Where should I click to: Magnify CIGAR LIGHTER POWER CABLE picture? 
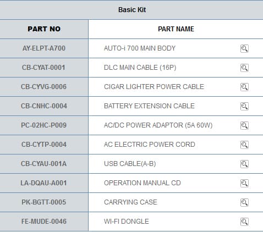(x=244, y=87)
